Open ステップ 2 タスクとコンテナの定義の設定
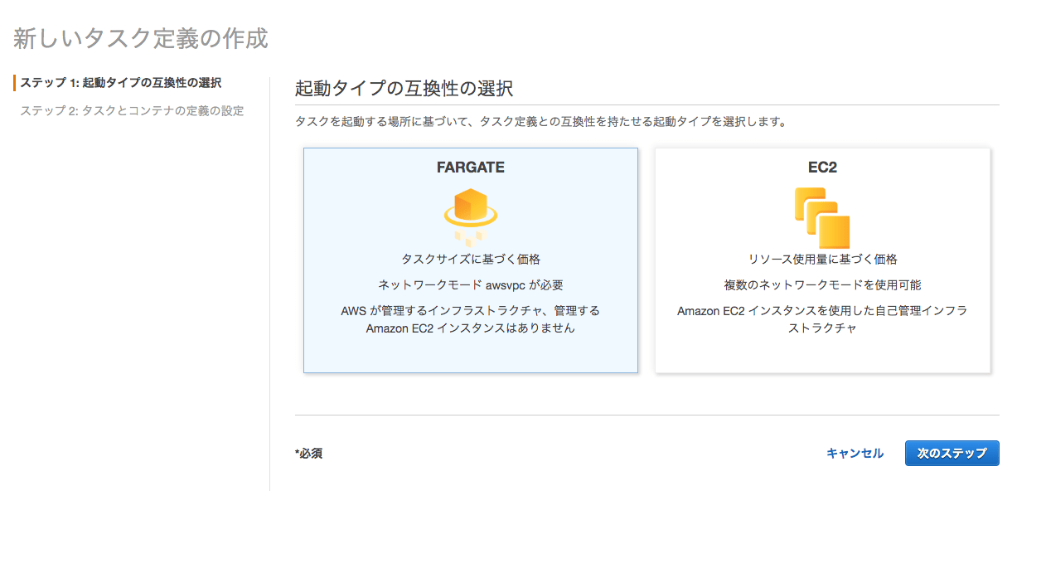1046x588 pixels. pos(132,111)
